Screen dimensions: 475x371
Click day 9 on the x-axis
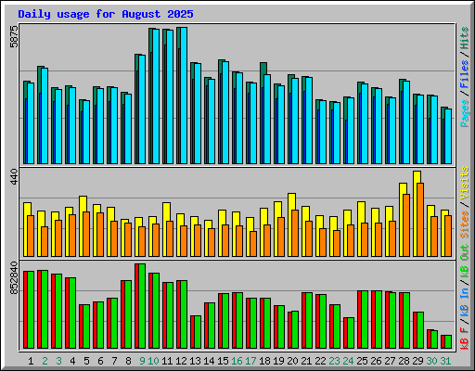(142, 361)
